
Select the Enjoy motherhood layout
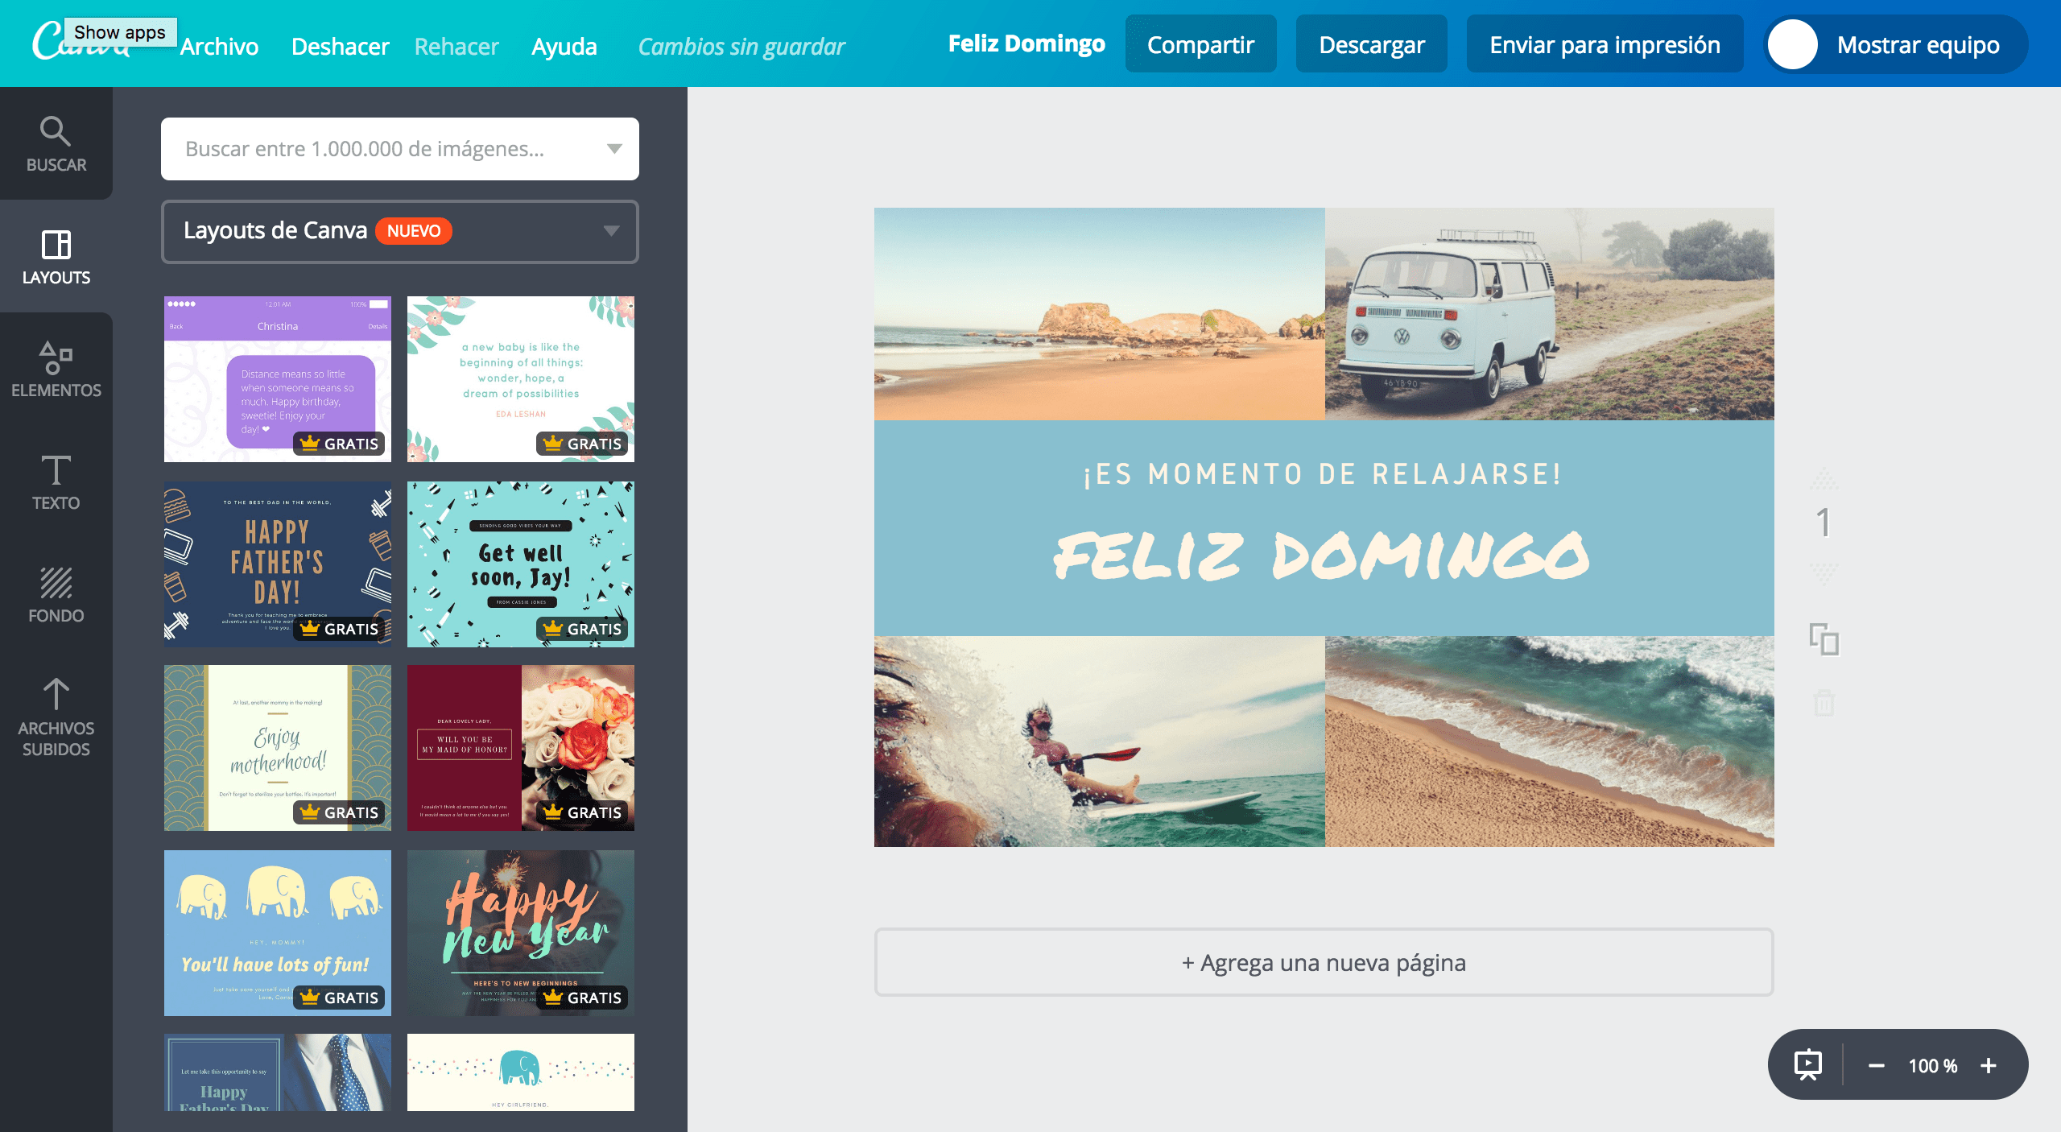point(278,748)
